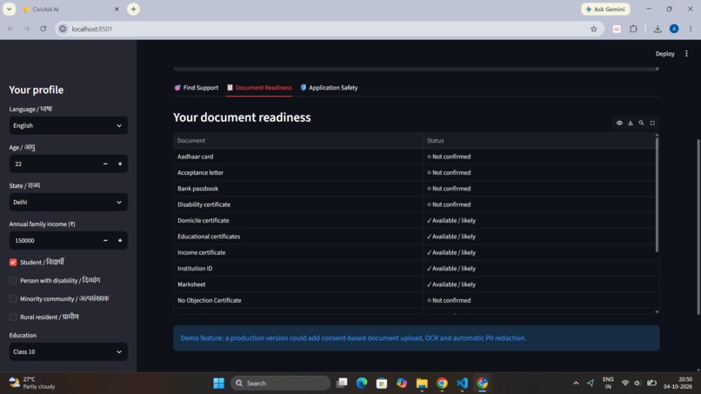This screenshot has width=701, height=394.
Task: Select the Income certificate cell
Action: (x=298, y=253)
